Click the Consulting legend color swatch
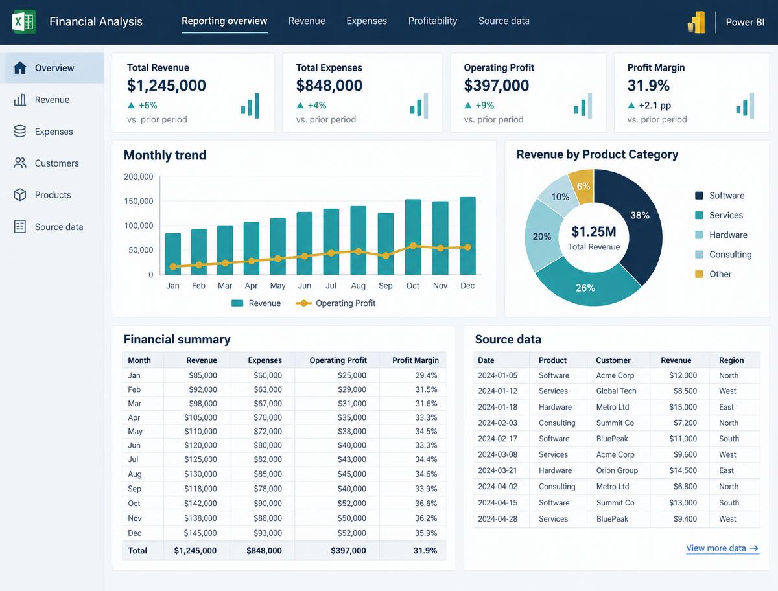 [x=699, y=255]
